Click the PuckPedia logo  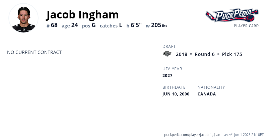coord(232,15)
